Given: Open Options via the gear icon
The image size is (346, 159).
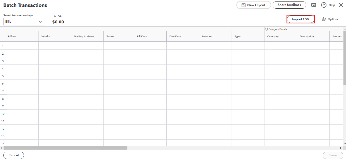Looking at the screenshot, I should point(324,19).
